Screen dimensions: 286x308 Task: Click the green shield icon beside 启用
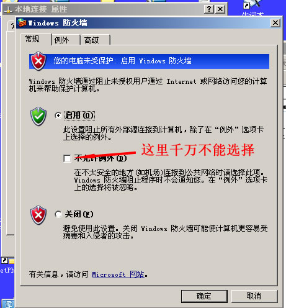tap(38, 116)
